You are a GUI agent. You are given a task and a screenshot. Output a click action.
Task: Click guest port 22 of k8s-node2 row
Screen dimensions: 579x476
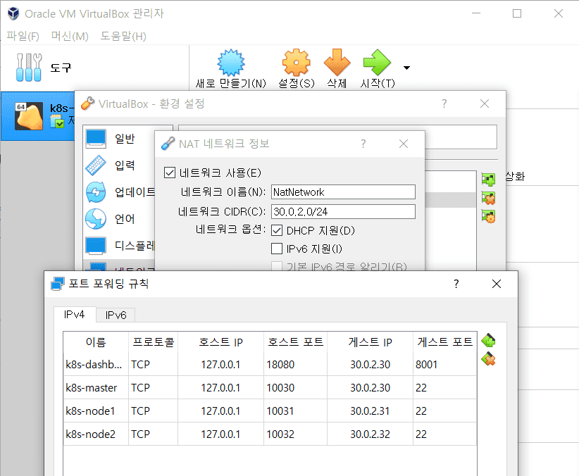444,434
